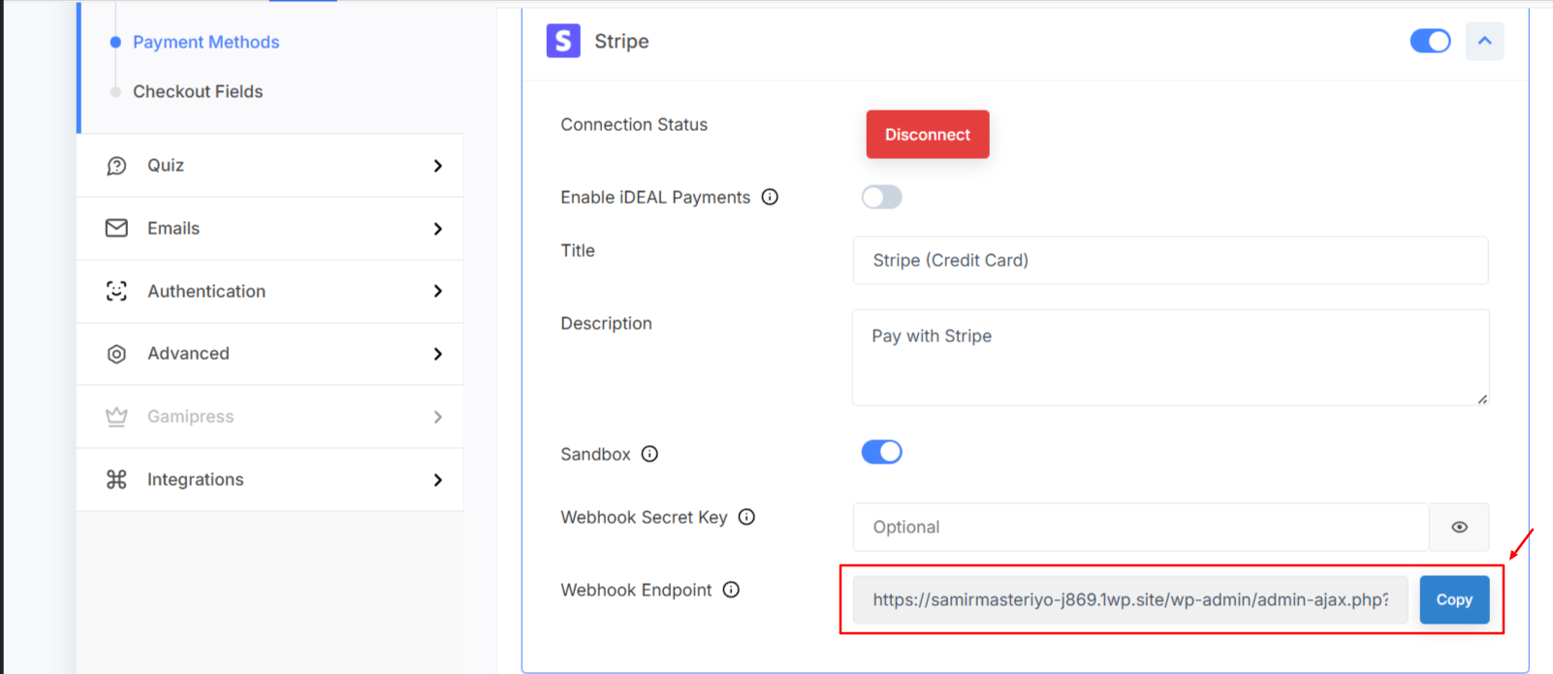The width and height of the screenshot is (1553, 674).
Task: Click the Emails envelope icon
Action: coord(116,228)
